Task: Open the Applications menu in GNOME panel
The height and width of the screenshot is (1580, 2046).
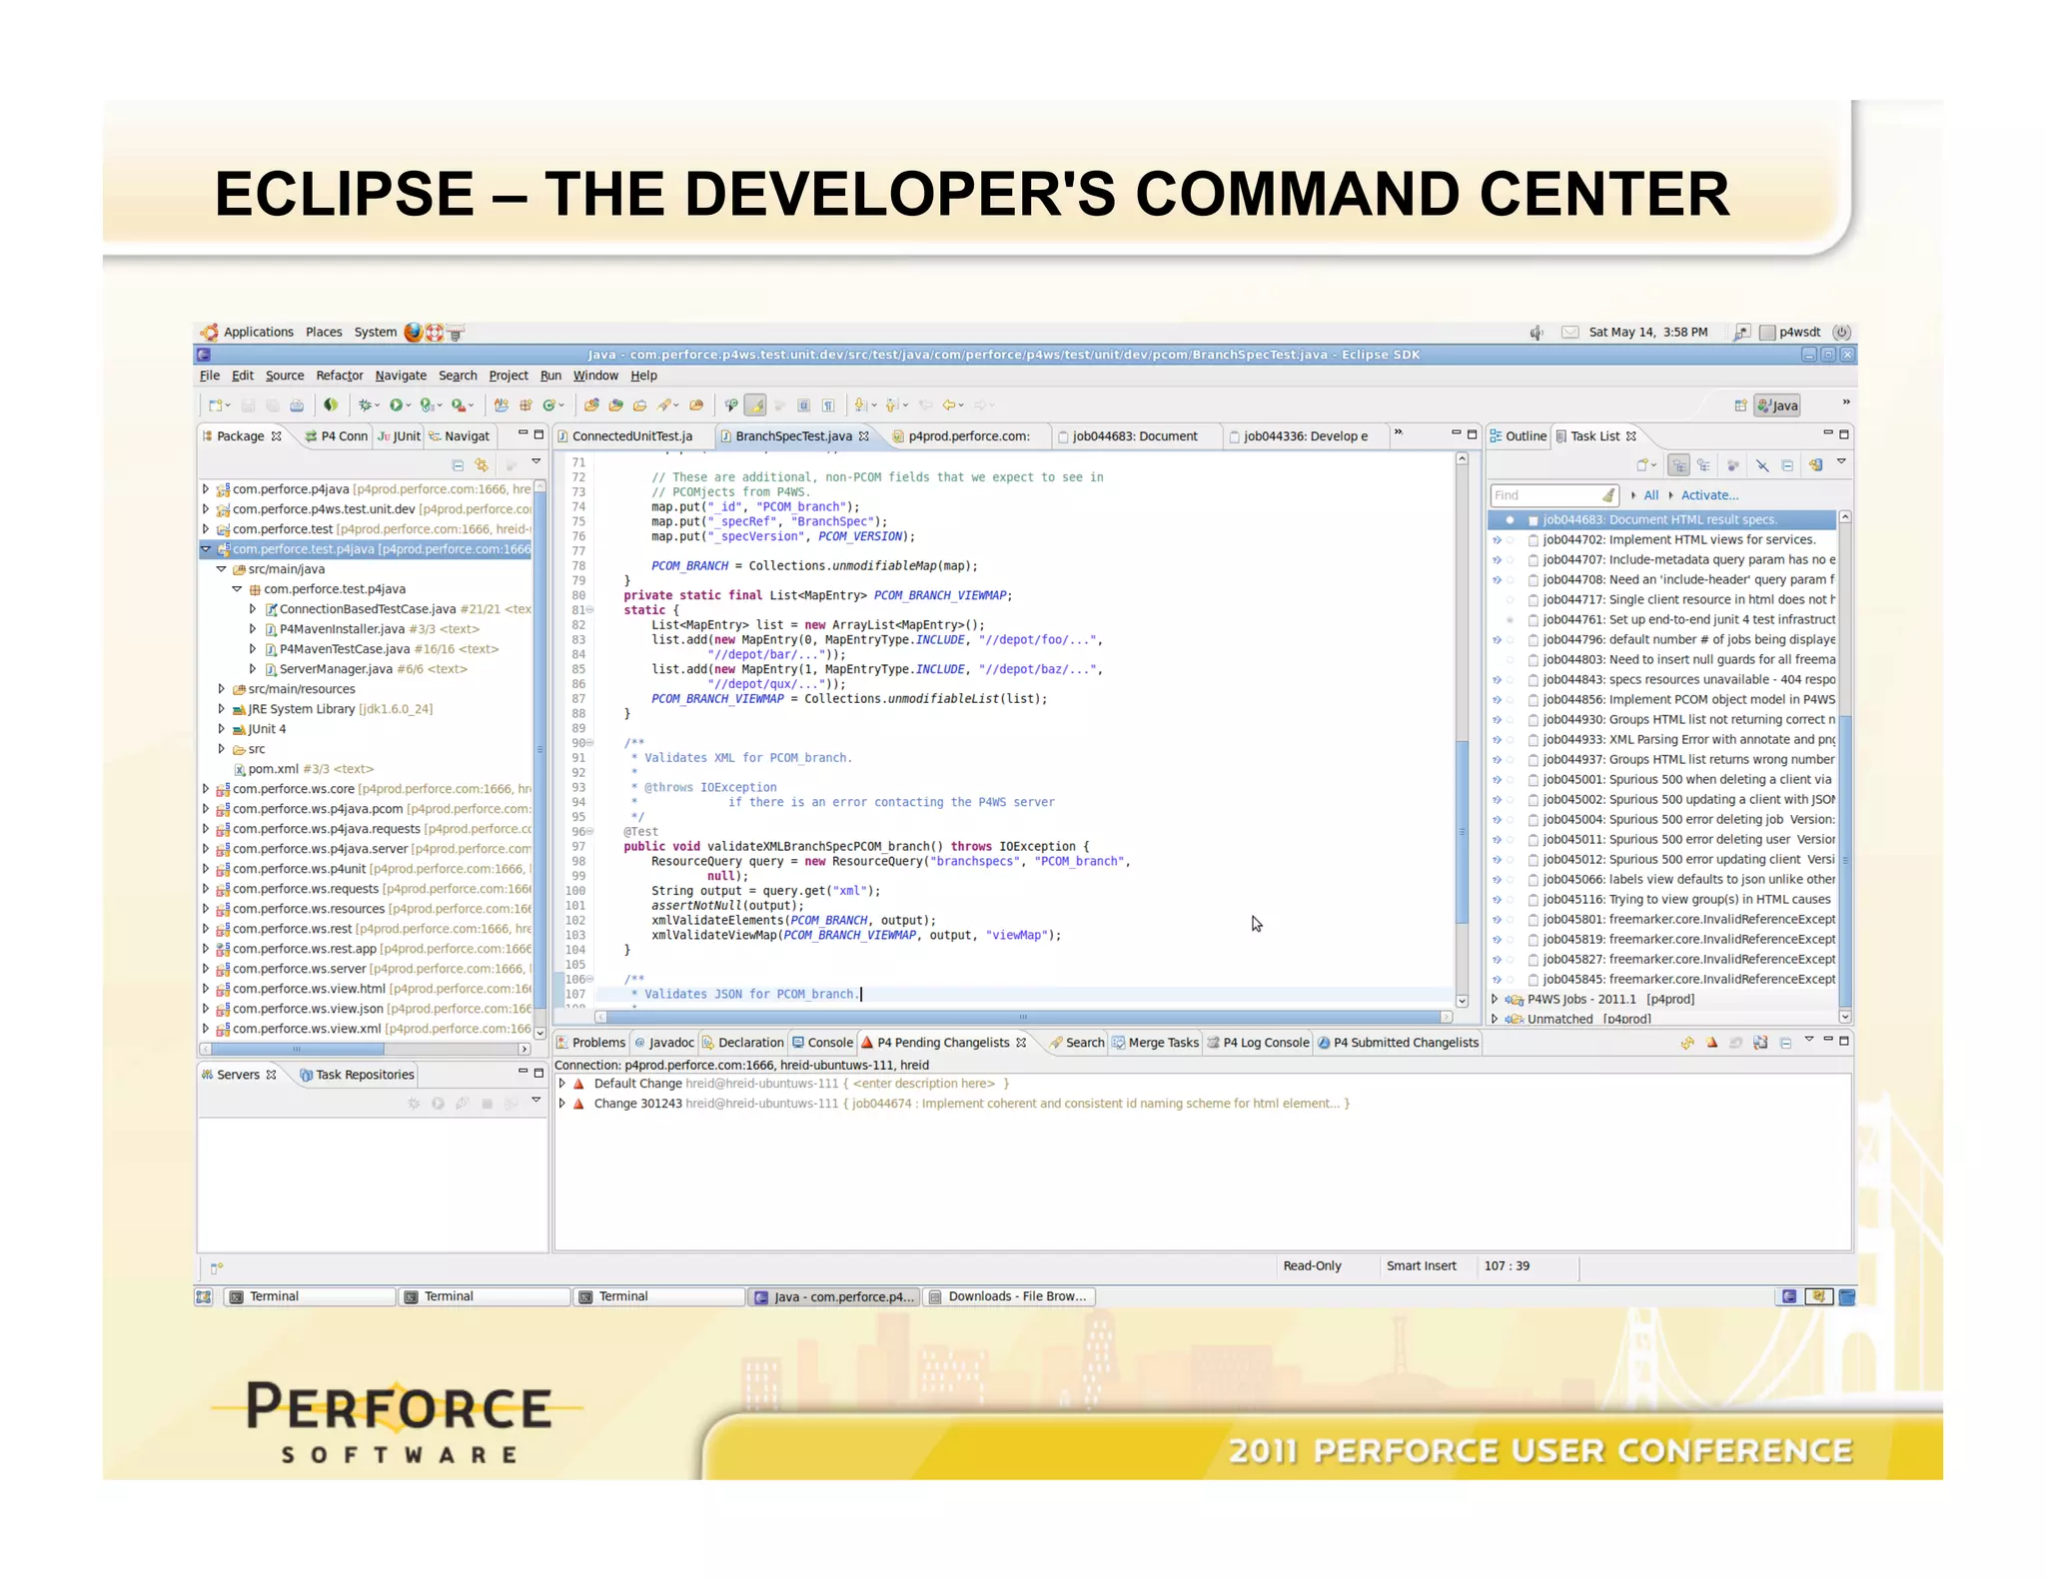Action: point(259,333)
